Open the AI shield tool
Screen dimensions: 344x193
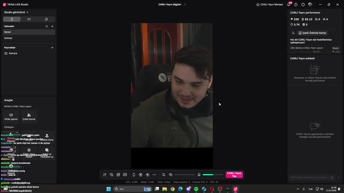click(x=118, y=175)
